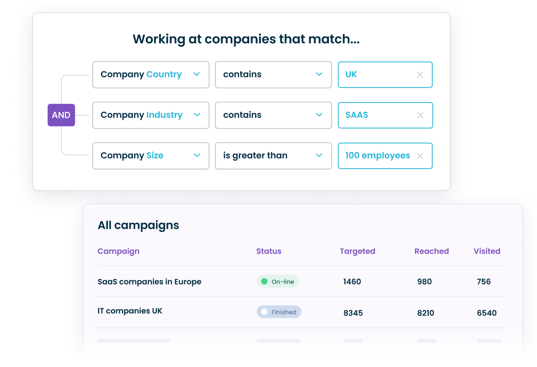Screen dimensions: 537x367
Task: Click the green On-line status dot
Action: tap(265, 281)
